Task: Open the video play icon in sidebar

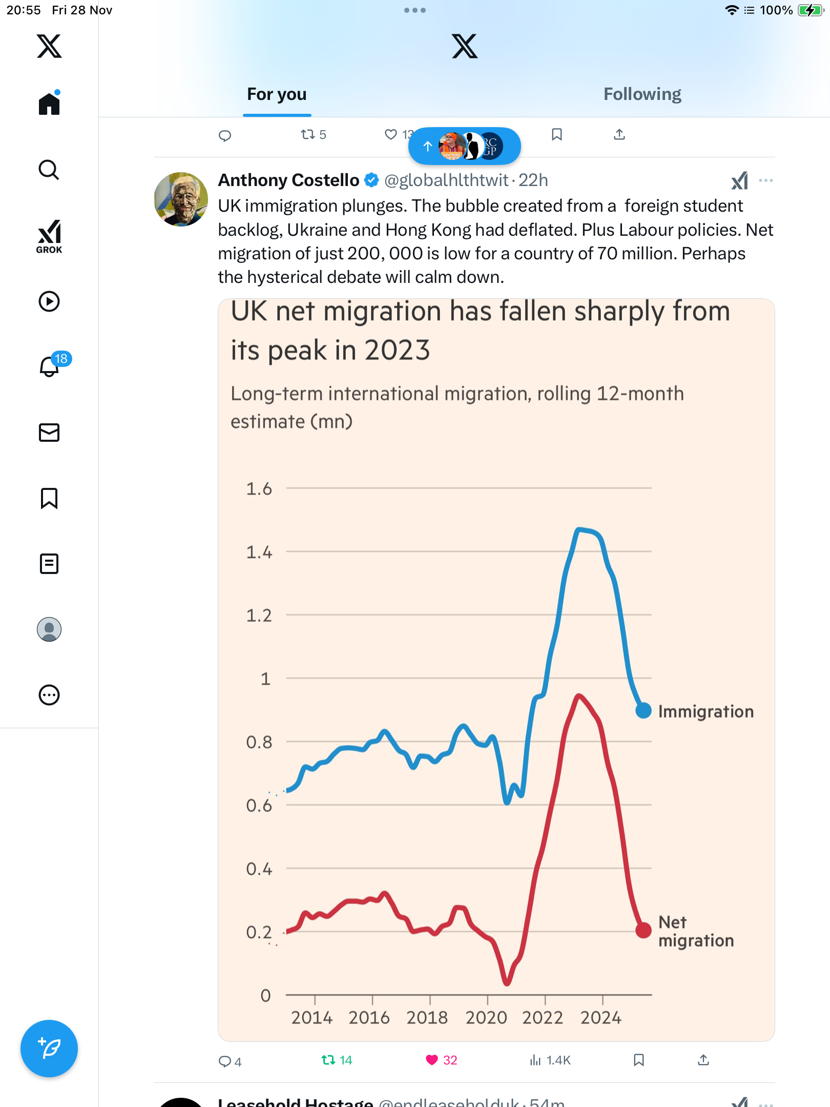Action: 49,301
